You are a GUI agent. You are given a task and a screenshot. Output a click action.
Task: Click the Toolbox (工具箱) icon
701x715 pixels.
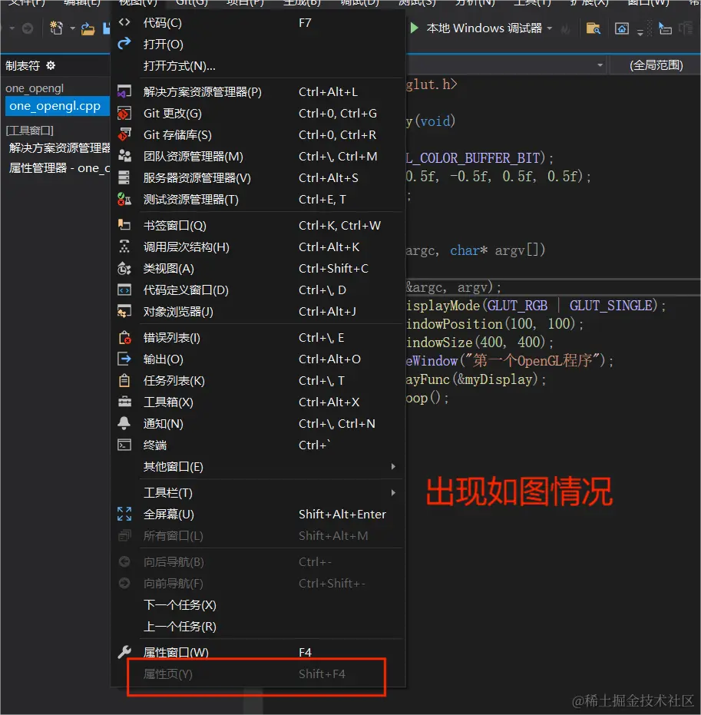[124, 402]
